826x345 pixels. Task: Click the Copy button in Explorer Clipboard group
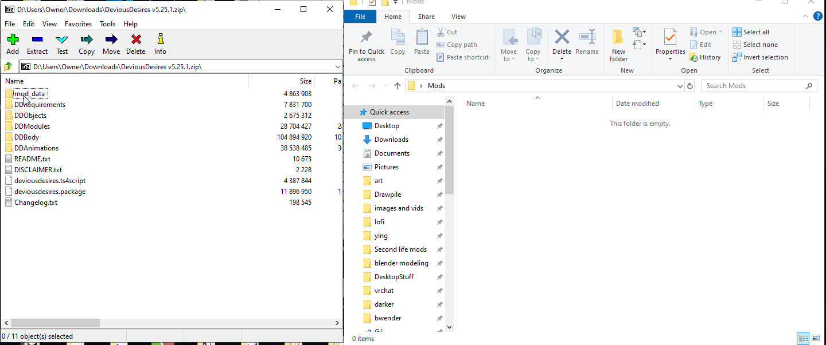398,42
